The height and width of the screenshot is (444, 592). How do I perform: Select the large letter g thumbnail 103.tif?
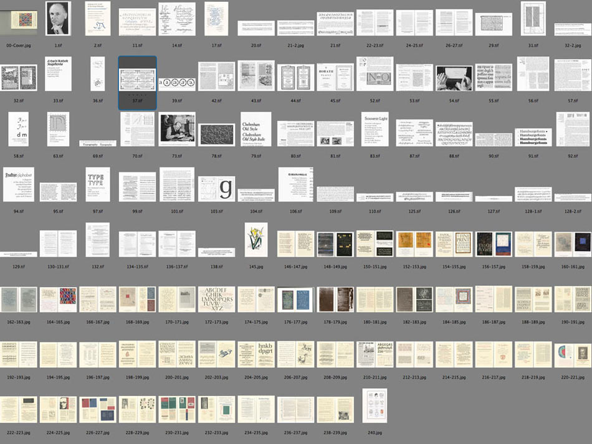216,189
